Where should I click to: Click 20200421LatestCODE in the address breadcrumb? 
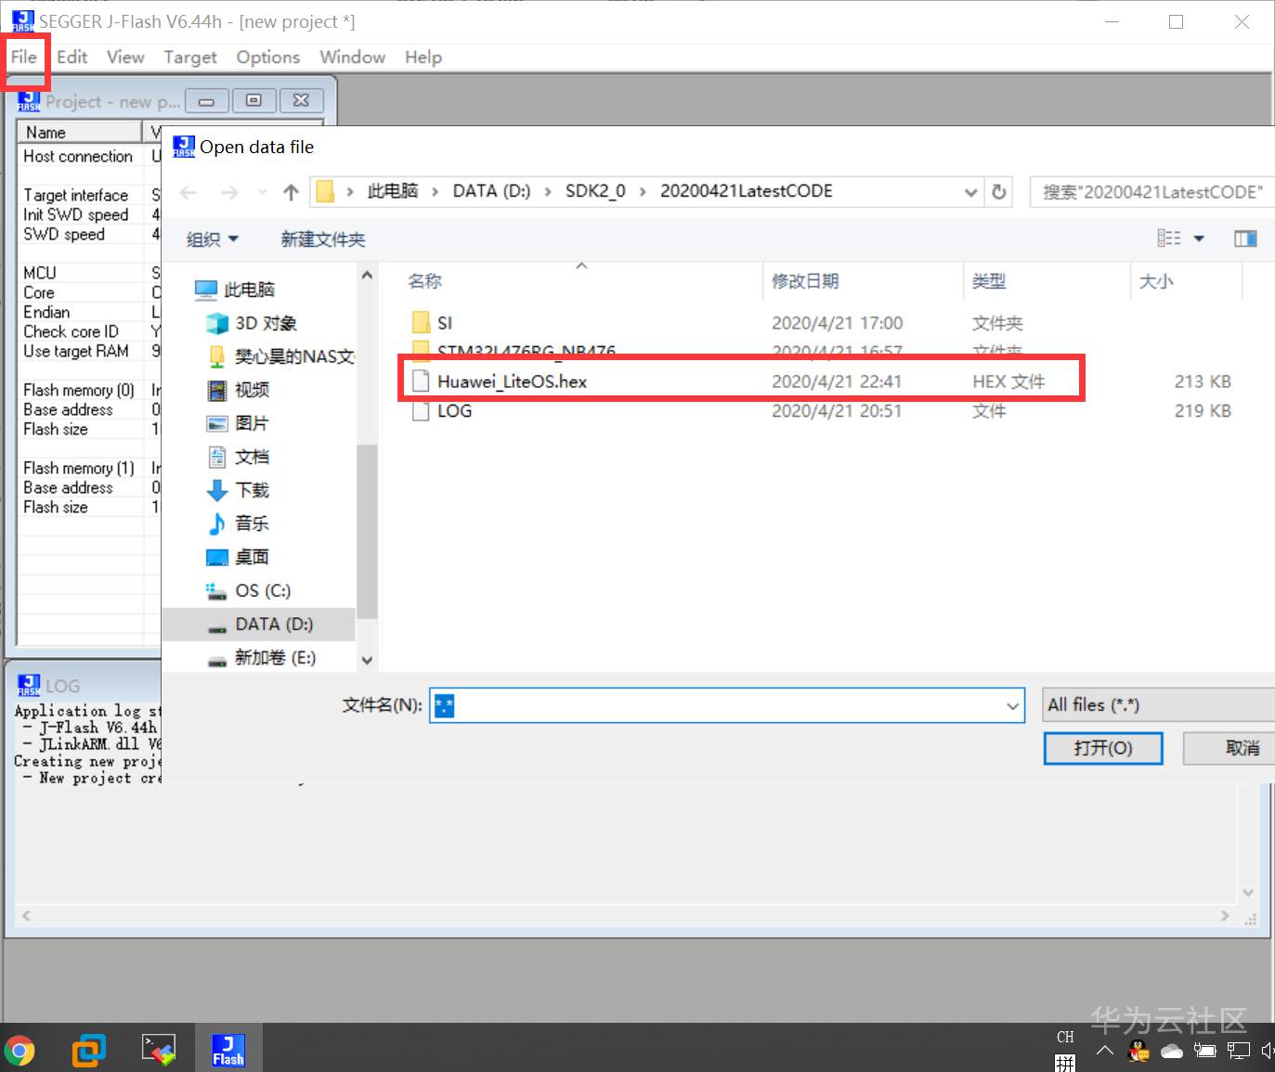[747, 191]
